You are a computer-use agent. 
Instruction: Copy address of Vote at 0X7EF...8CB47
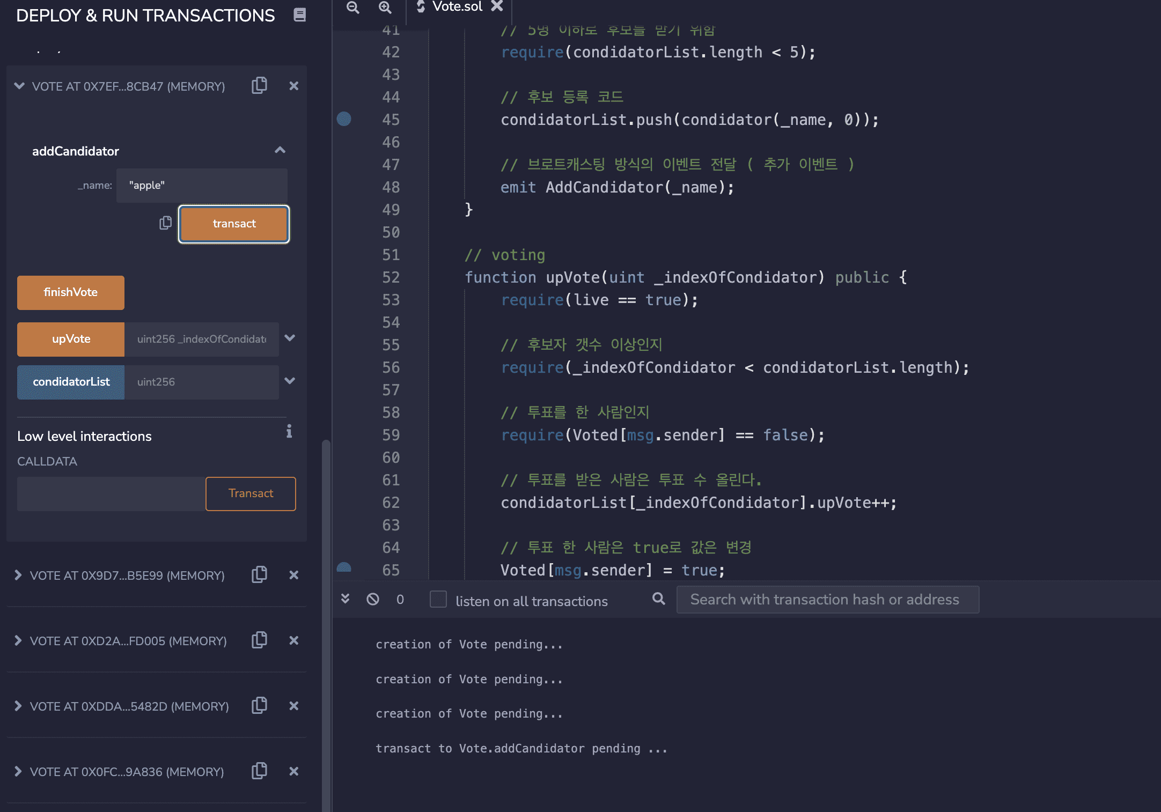tap(259, 86)
